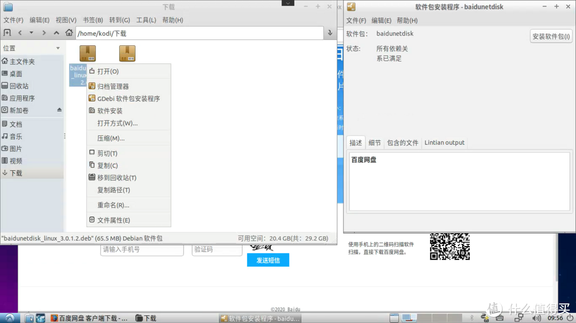The image size is (576, 323).
Task: Choose 打开方式(W)... from context menu
Action: pyautogui.click(x=129, y=123)
